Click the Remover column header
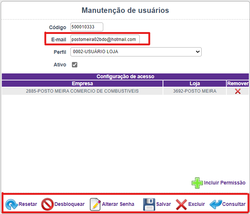Screen dimensions: 250x214 pyautogui.click(x=238, y=83)
